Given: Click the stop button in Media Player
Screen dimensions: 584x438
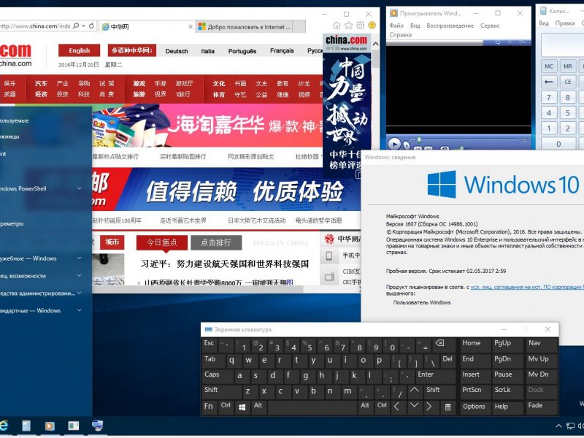Looking at the screenshot, I should (x=407, y=145).
